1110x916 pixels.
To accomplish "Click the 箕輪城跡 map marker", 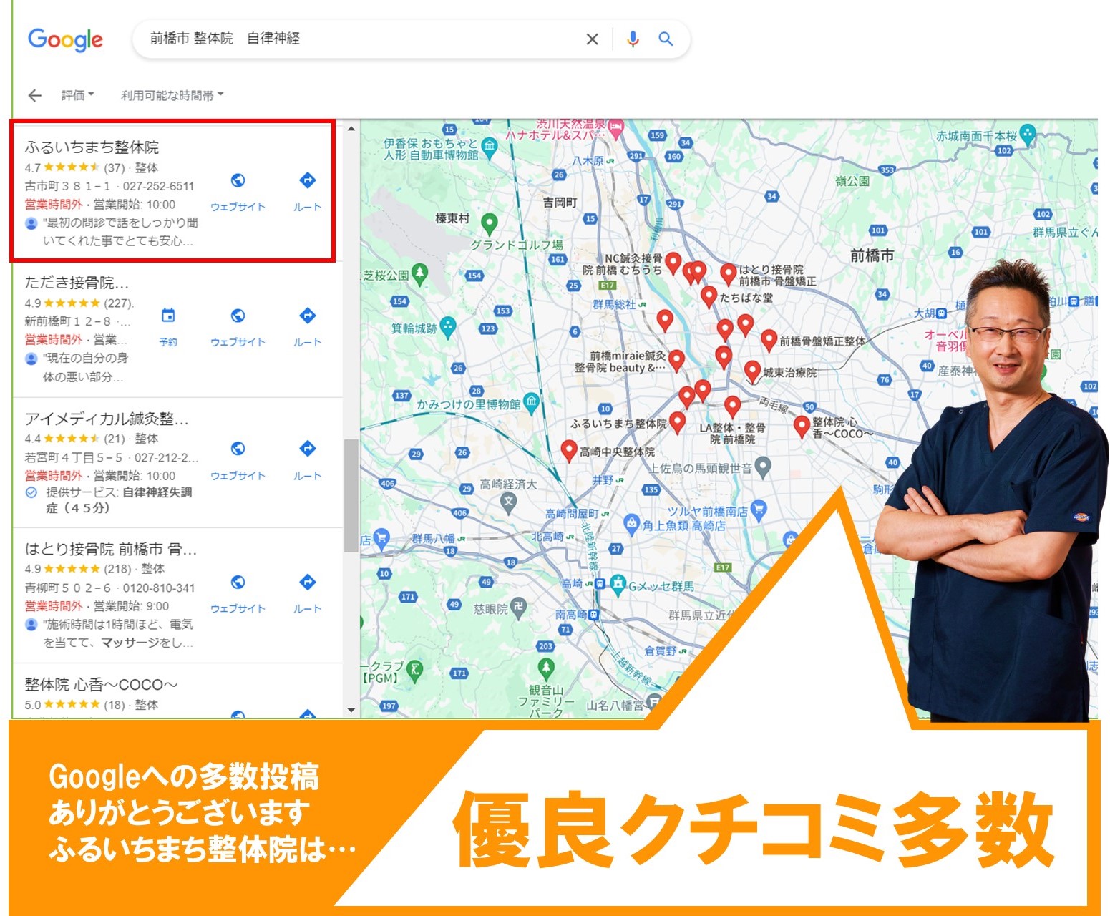I will pyautogui.click(x=448, y=327).
